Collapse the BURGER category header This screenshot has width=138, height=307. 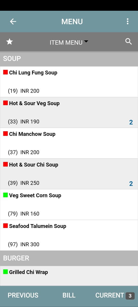click(69, 258)
